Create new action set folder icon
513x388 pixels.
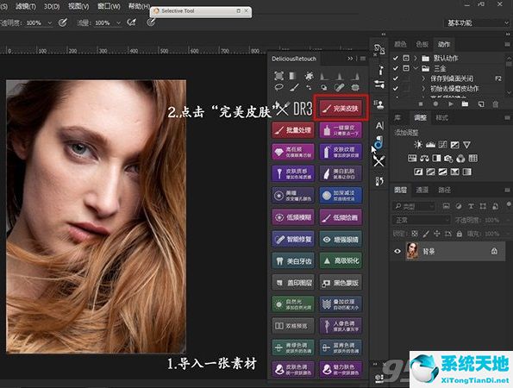pyautogui.click(x=465, y=104)
